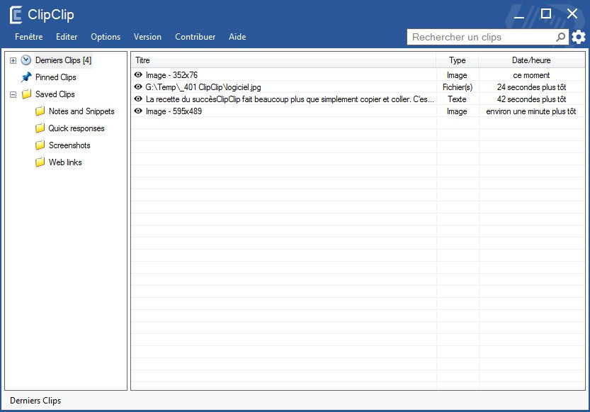Select the 'La recette du succès' text clip
This screenshot has width=590, height=412.
tap(290, 99)
